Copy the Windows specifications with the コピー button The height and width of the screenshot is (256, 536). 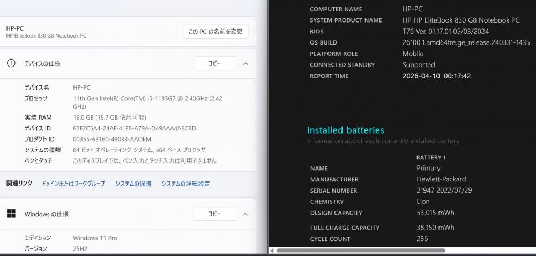214,214
